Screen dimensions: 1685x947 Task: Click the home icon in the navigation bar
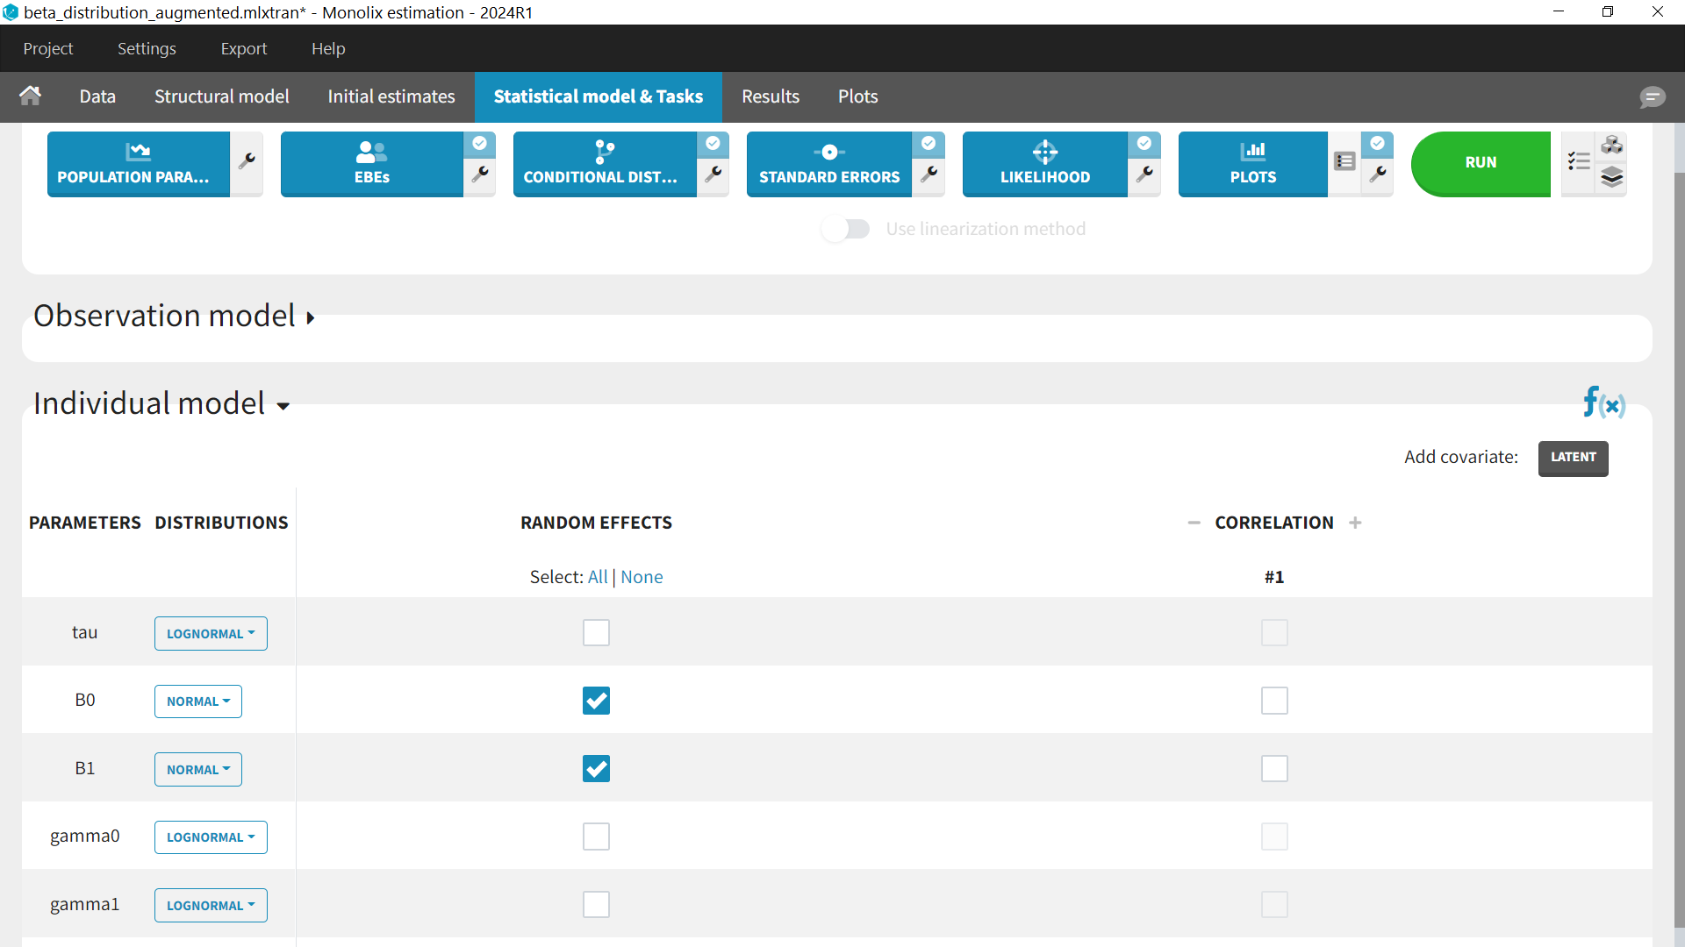31,96
